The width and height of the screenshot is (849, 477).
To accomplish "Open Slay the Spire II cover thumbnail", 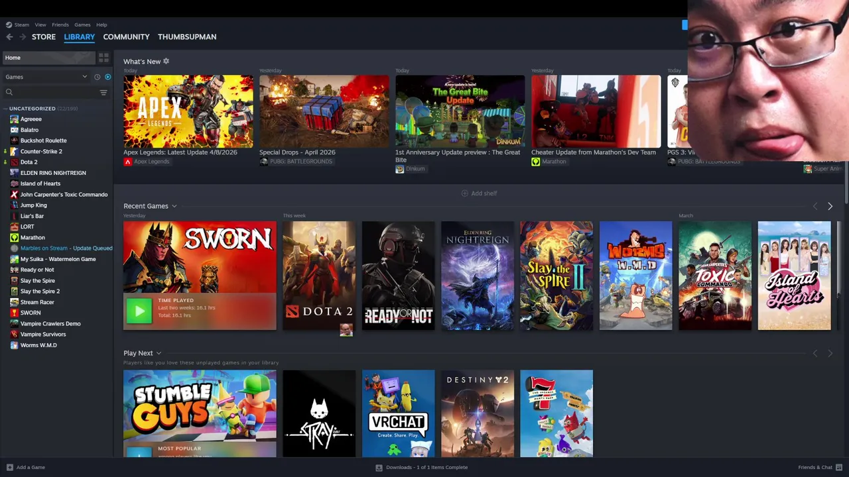I will (556, 276).
